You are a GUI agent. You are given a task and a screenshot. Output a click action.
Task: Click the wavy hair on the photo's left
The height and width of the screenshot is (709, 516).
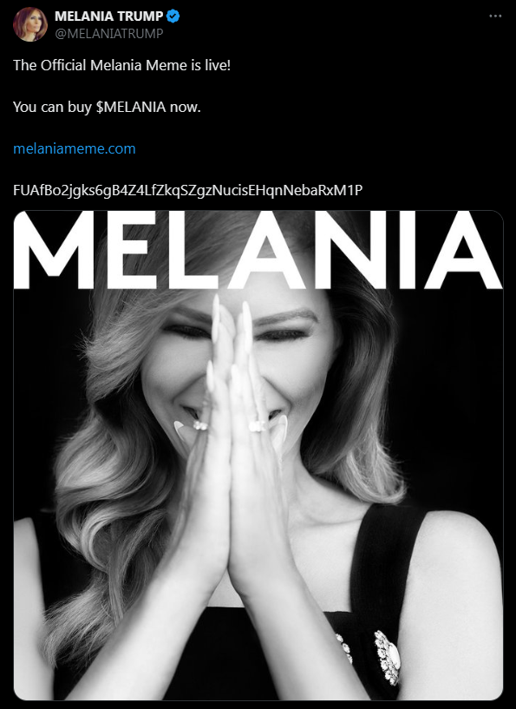pos(104,475)
